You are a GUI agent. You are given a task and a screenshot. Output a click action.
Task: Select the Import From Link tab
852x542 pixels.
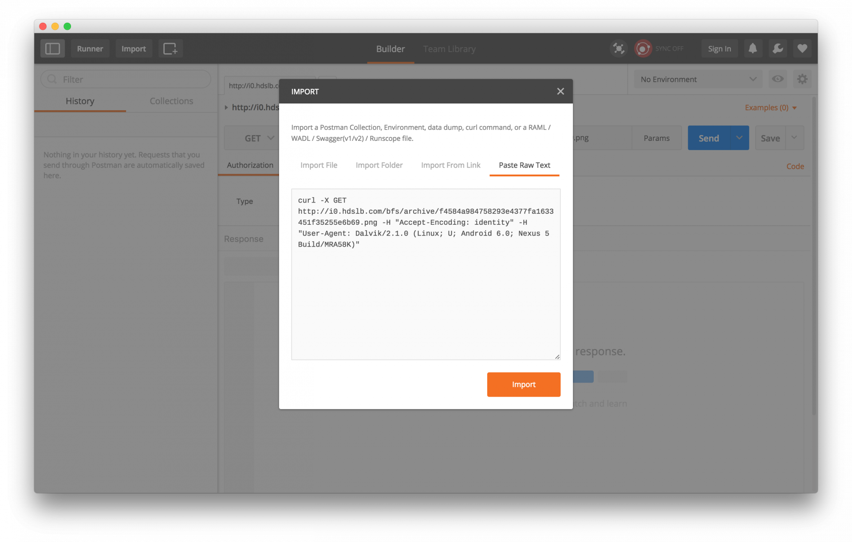pyautogui.click(x=450, y=165)
